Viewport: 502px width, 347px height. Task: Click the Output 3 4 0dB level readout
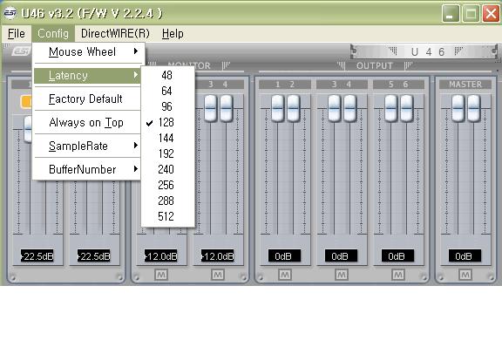point(341,256)
